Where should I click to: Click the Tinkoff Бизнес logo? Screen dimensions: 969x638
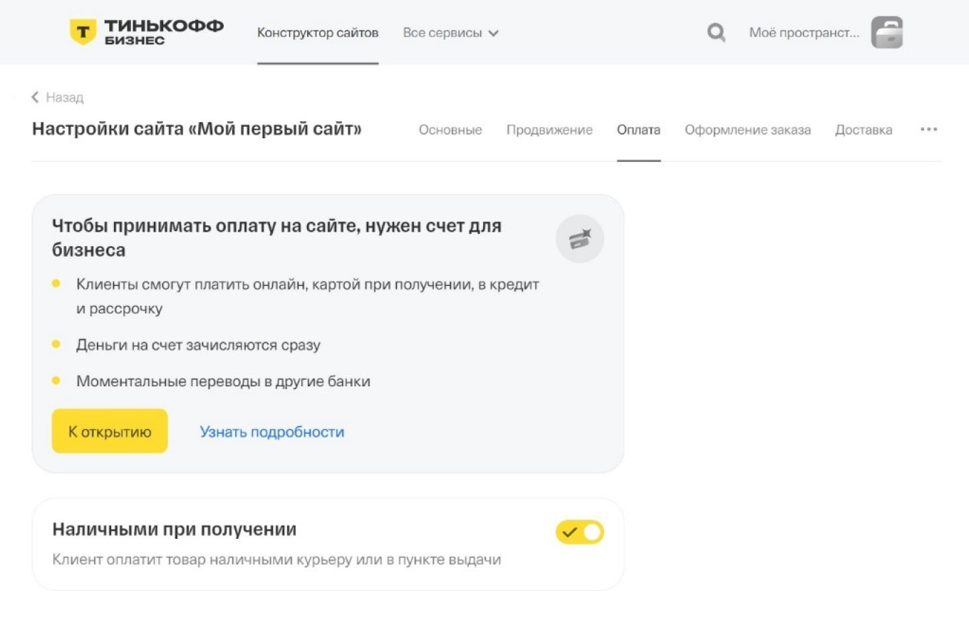coord(147,31)
